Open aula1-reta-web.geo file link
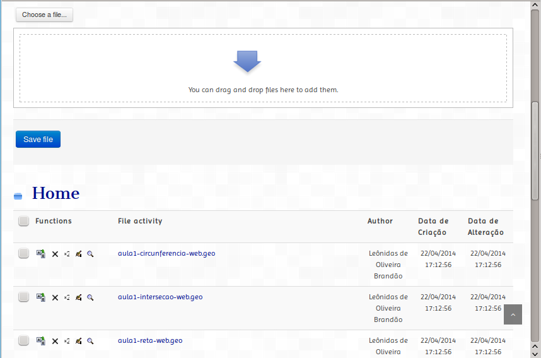Image resolution: width=541 pixels, height=358 pixels. 150,340
